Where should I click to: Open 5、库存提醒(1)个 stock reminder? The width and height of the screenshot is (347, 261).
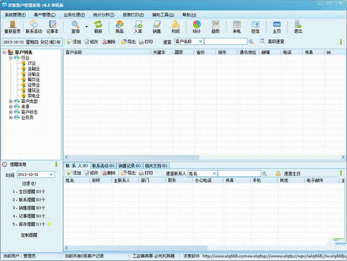point(29,224)
